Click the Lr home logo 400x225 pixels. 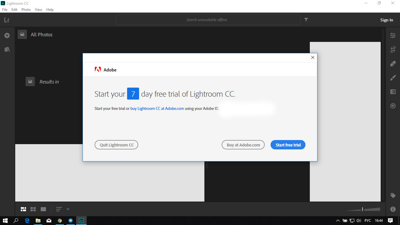click(x=7, y=20)
